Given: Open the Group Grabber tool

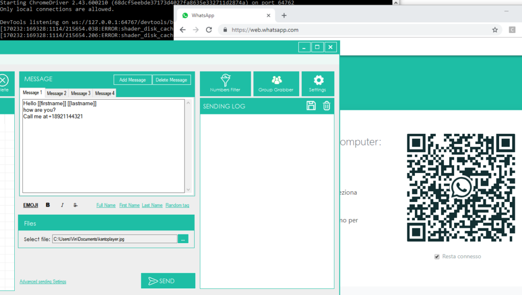Looking at the screenshot, I should 276,83.
